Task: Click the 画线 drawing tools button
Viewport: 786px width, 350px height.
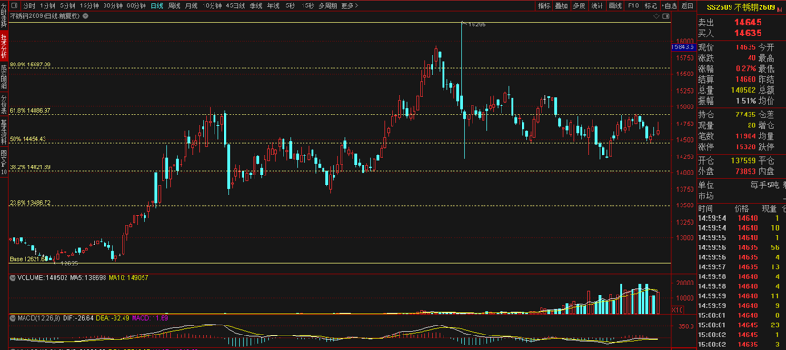Action: point(614,6)
